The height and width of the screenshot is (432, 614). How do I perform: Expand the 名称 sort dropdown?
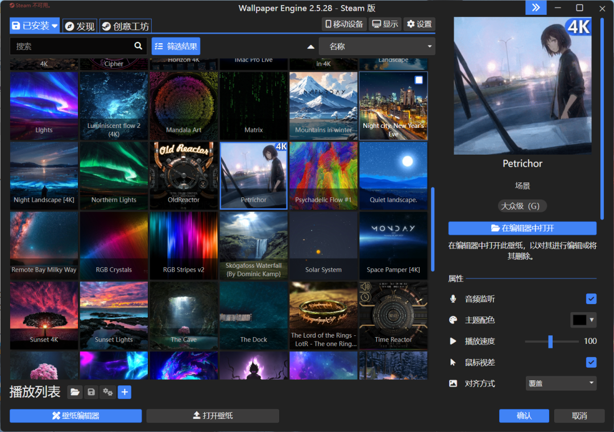[377, 47]
